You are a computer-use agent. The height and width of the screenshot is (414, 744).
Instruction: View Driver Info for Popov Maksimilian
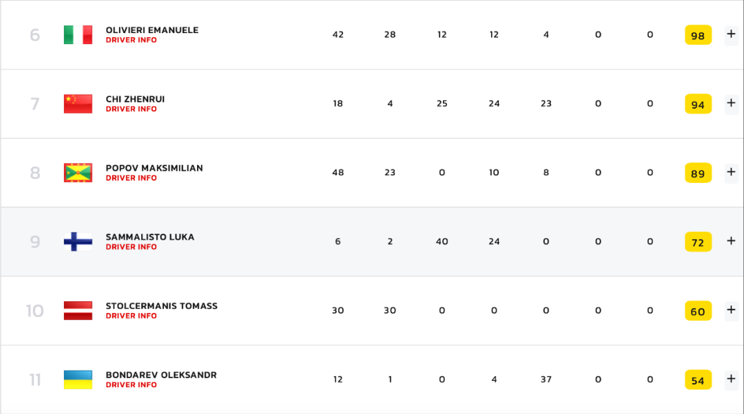[x=131, y=178]
